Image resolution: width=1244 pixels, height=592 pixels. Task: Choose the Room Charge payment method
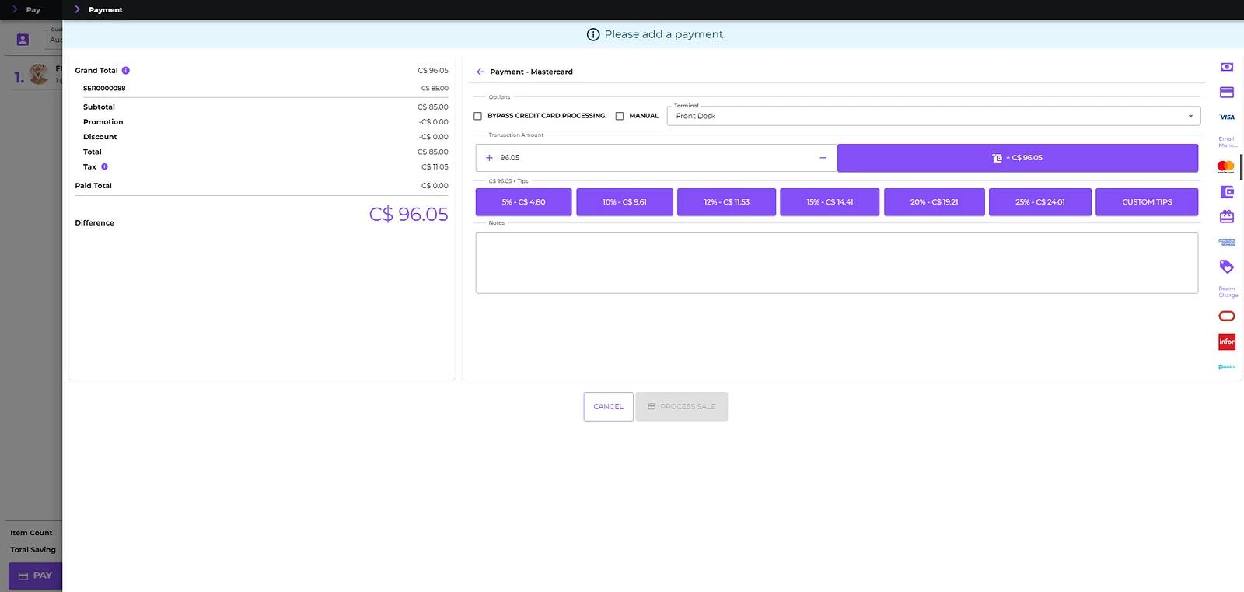[x=1228, y=292]
